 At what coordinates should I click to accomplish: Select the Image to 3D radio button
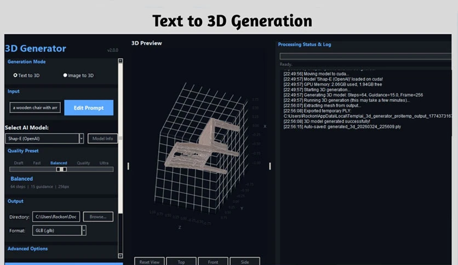click(x=78, y=76)
